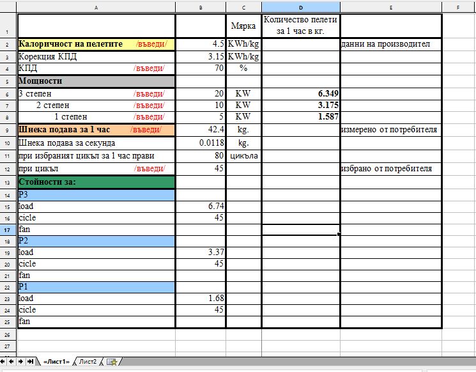Select row 9 via its row header

click(8, 130)
